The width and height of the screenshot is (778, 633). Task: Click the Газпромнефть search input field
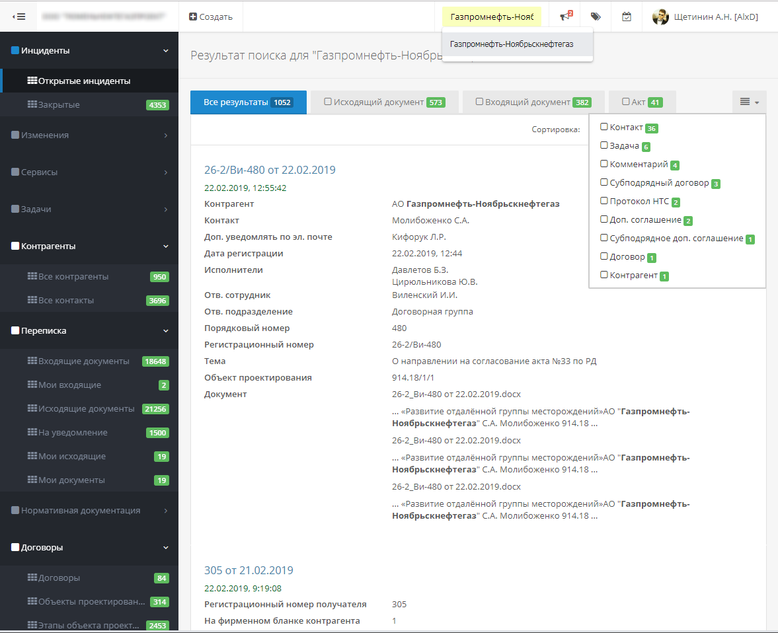492,17
